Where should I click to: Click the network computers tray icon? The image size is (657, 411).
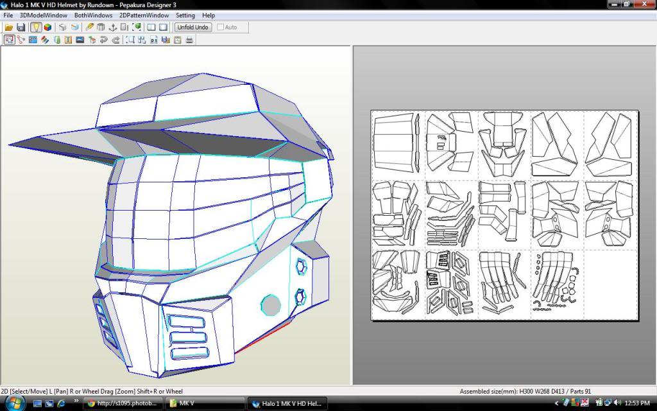[608, 403]
